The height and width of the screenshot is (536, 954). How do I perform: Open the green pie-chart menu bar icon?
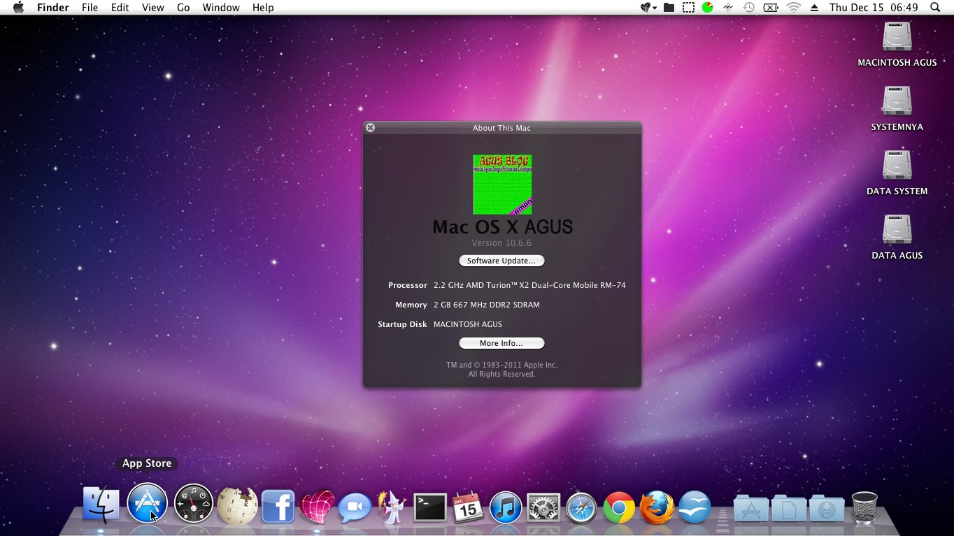point(708,8)
